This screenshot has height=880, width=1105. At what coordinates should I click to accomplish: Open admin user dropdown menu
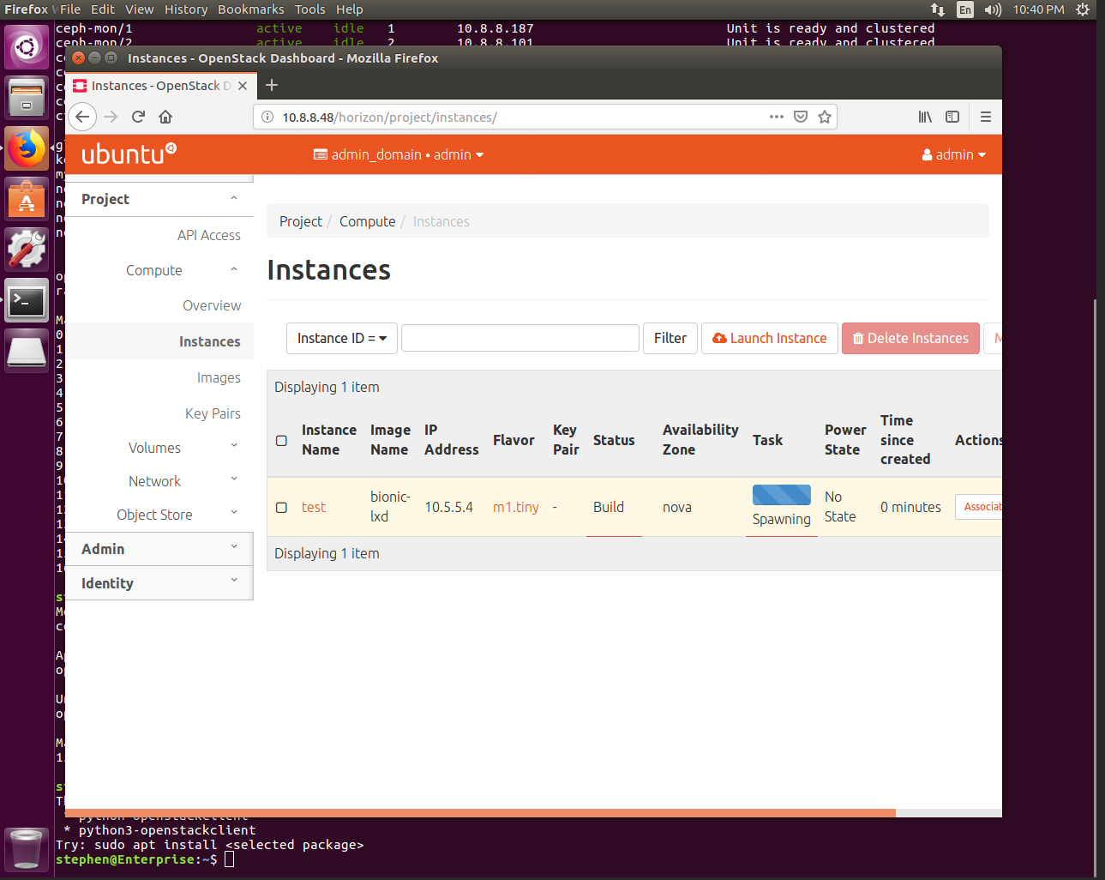(954, 154)
